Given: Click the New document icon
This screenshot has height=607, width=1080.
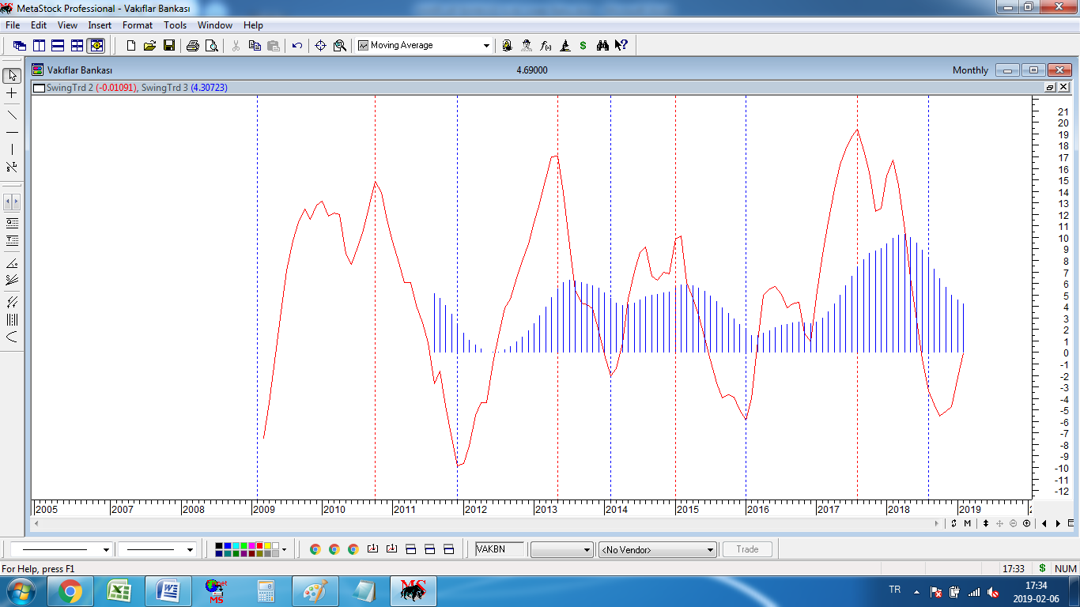Looking at the screenshot, I should click(x=131, y=46).
